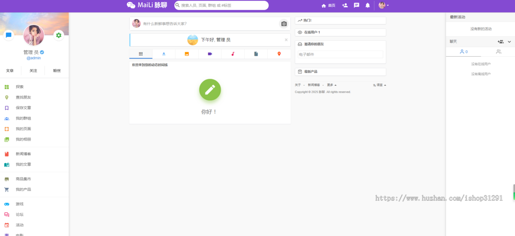This screenshot has width=515, height=236.
Task: Click the add group chat icon
Action: click(500, 42)
